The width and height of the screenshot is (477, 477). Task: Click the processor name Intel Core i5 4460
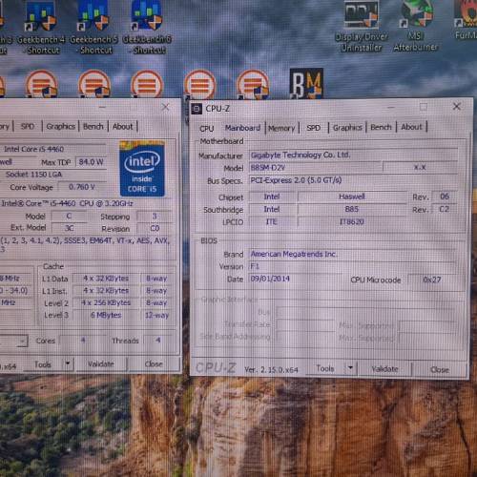click(33, 149)
